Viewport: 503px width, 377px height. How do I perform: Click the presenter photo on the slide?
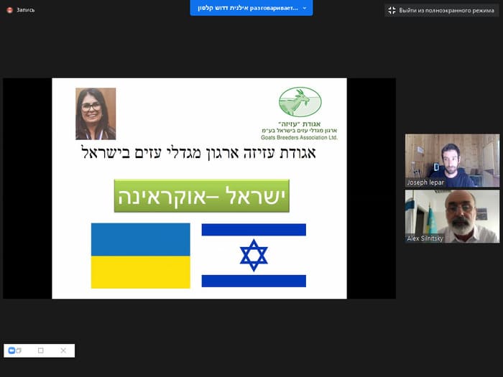(96, 113)
